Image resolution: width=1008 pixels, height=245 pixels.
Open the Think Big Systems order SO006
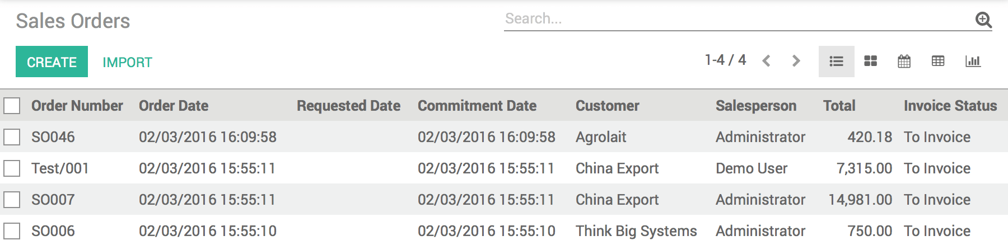53,231
